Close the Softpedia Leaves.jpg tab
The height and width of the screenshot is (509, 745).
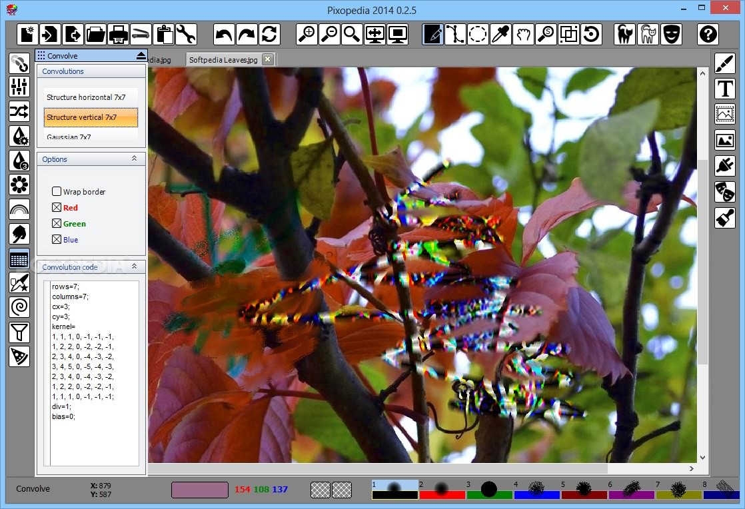[x=268, y=59]
